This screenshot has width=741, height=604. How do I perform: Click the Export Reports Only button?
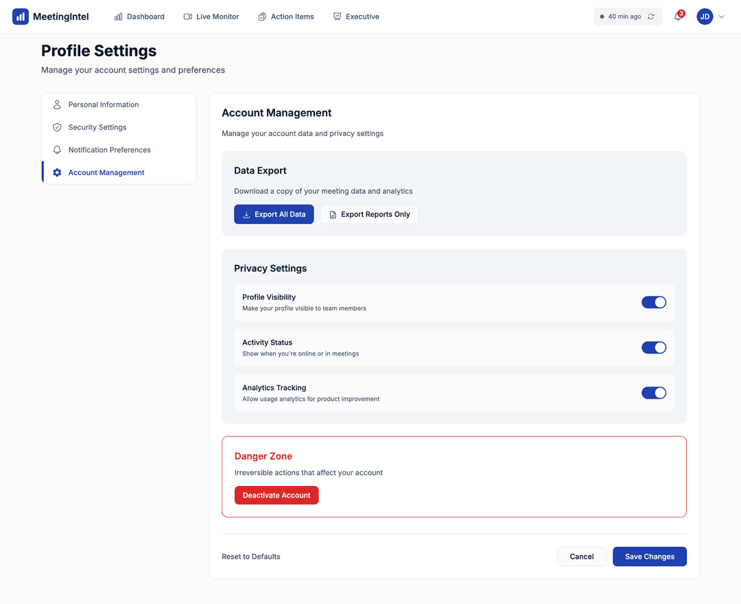(x=369, y=214)
